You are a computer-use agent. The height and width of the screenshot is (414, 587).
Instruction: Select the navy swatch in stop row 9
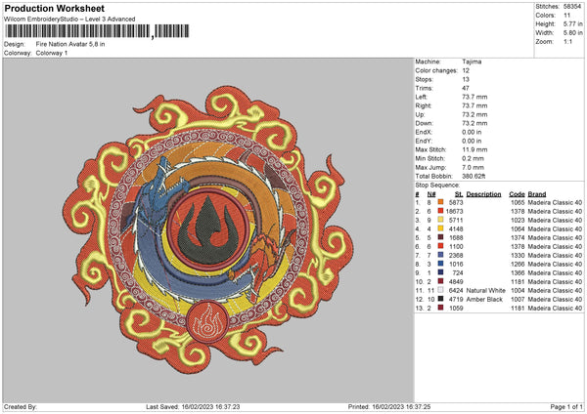click(x=440, y=272)
